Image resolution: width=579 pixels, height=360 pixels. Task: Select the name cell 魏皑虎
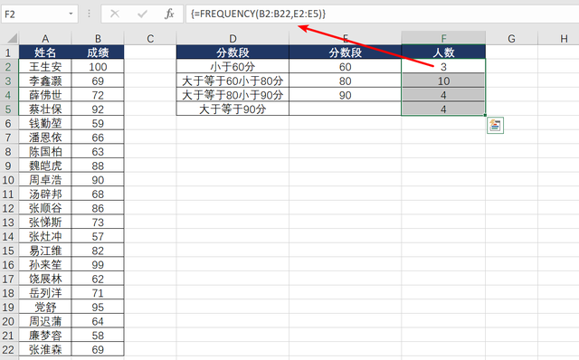click(x=45, y=166)
